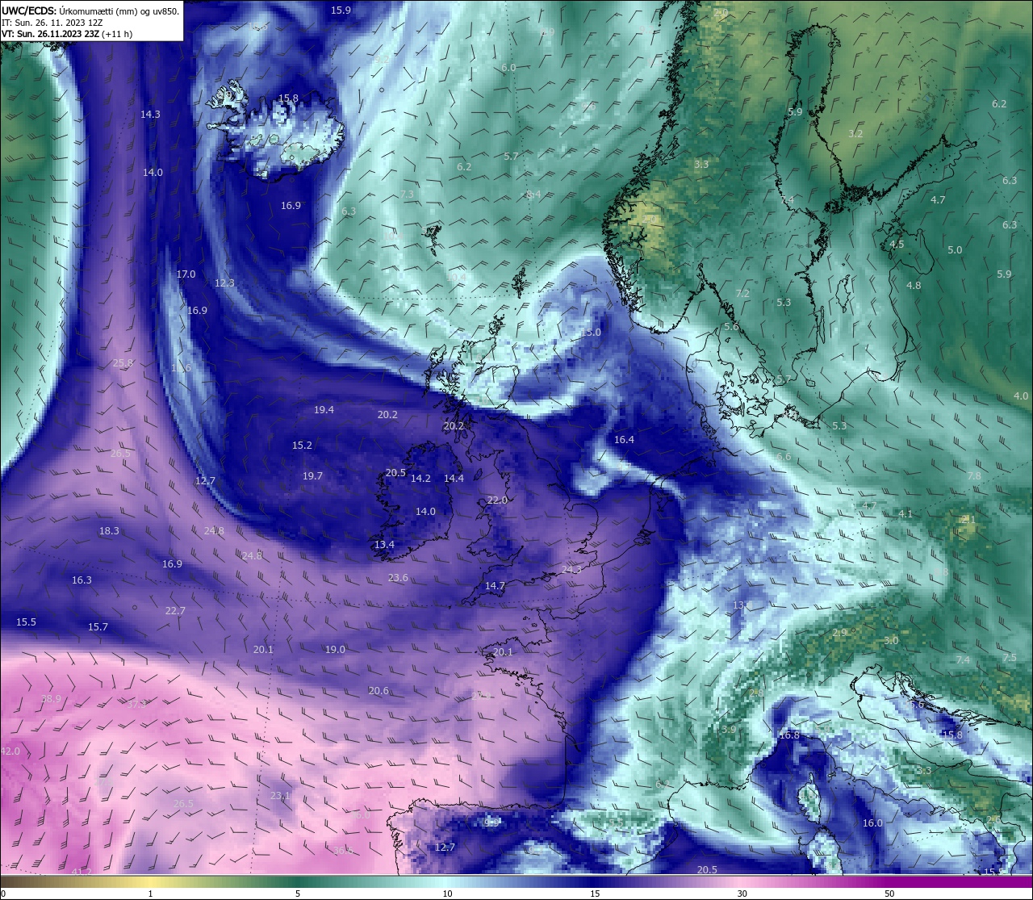The height and width of the screenshot is (900, 1033).
Task: Select the 'VT: Sun. 26.11.2023 23Z (+11 h)' line
Action: click(x=67, y=34)
